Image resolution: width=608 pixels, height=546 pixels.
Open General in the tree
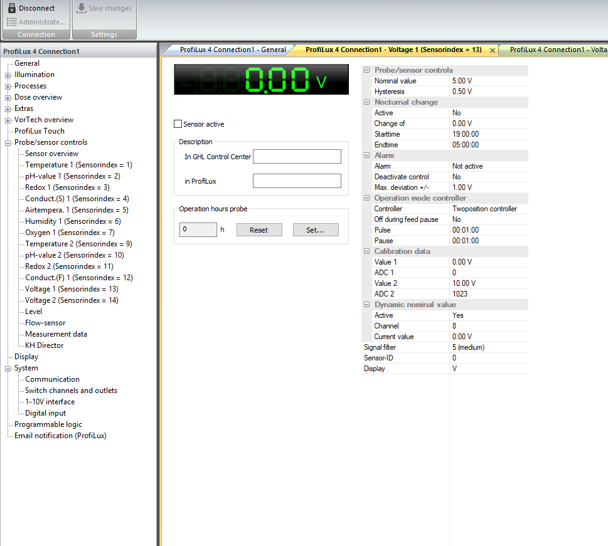(27, 63)
